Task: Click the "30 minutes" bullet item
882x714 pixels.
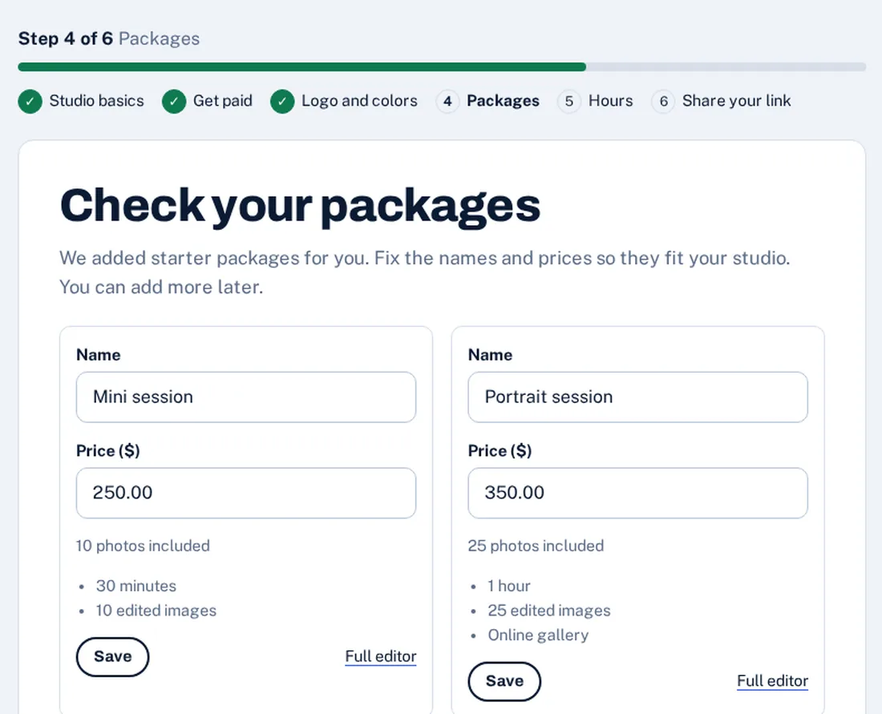Action: (136, 586)
